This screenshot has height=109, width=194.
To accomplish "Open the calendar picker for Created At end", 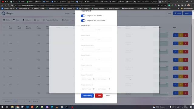I will 109,79.
